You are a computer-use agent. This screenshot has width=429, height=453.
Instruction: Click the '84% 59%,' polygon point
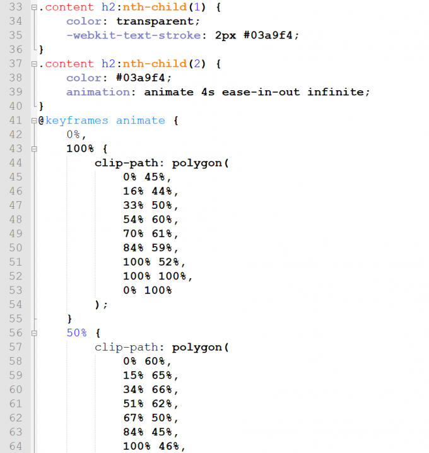[151, 248]
